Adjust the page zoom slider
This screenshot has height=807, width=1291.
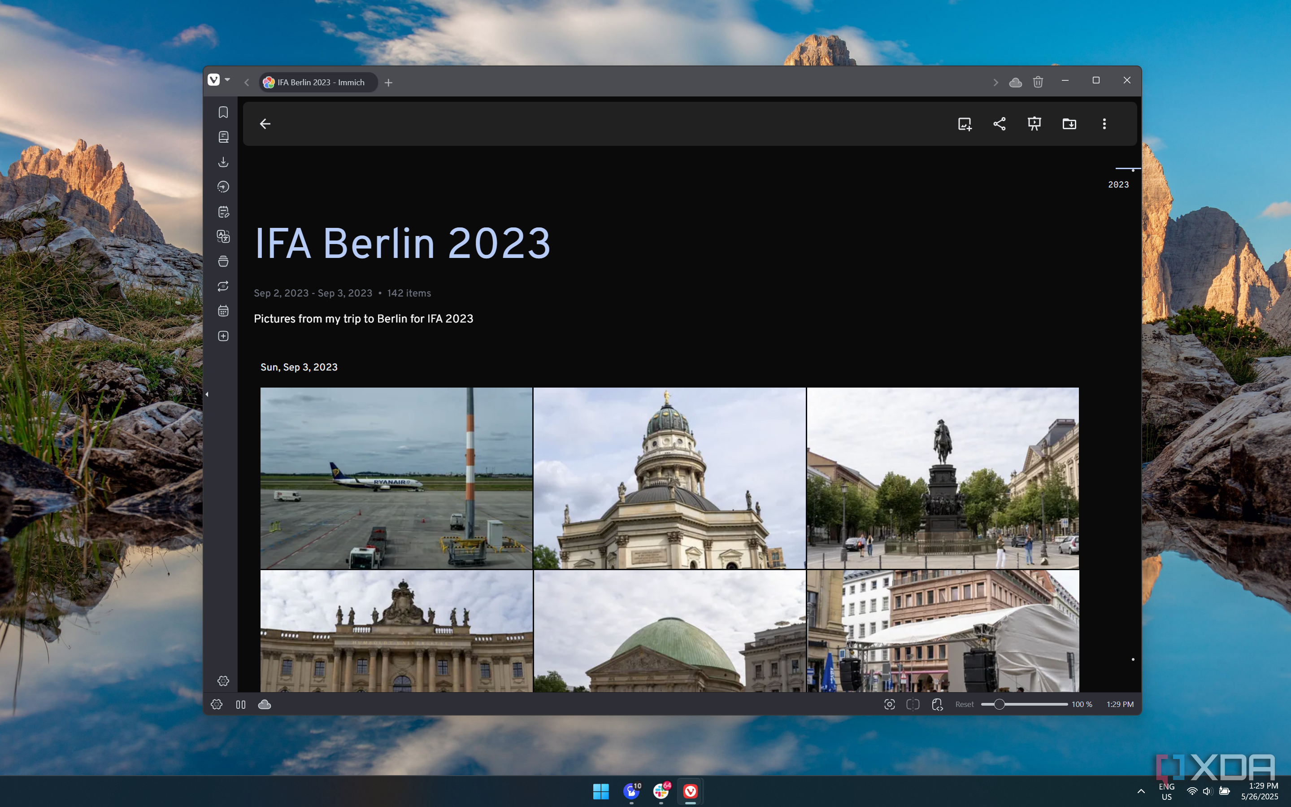(1024, 704)
